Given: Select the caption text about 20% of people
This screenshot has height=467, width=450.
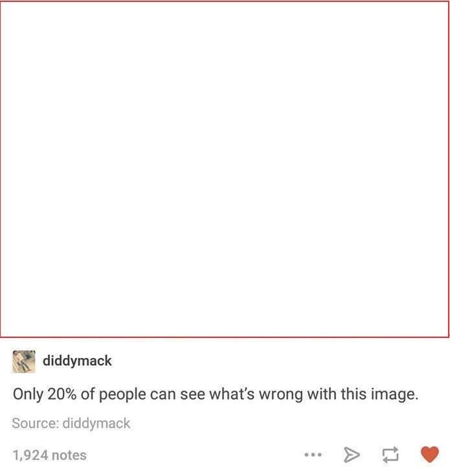Looking at the screenshot, I should click(216, 394).
